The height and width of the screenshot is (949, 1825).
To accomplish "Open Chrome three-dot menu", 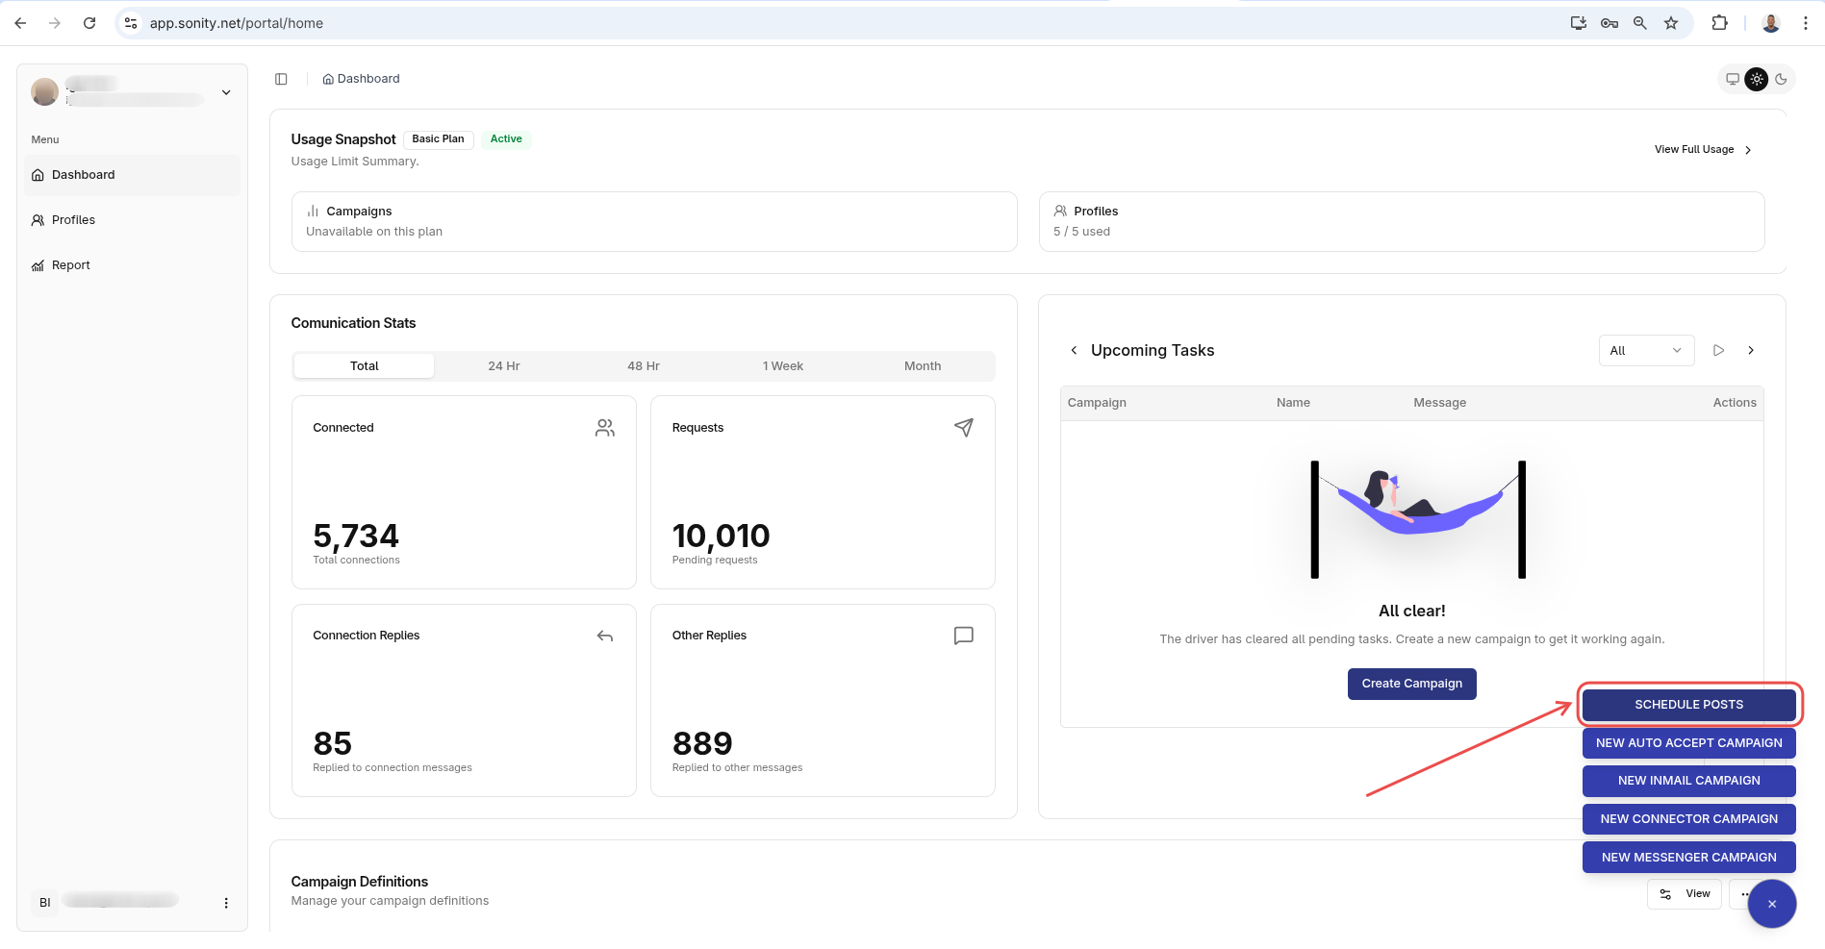I will (1806, 23).
